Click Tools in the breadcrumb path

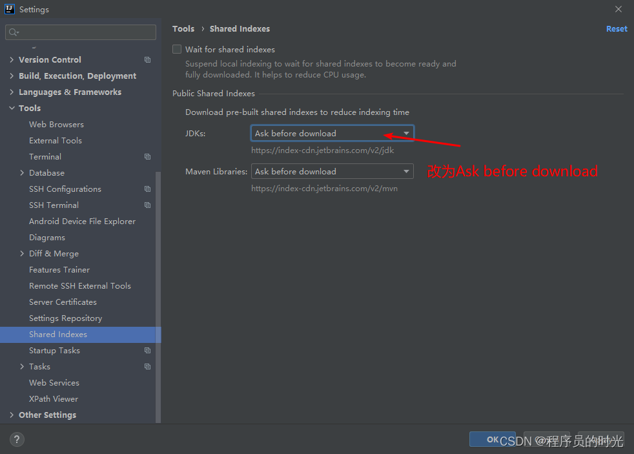183,28
